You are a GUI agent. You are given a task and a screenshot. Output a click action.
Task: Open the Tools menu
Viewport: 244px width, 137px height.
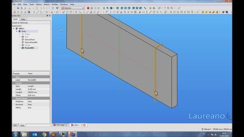pyautogui.click(x=32, y=4)
